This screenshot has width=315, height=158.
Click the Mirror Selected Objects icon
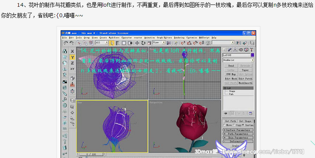click(x=239, y=43)
